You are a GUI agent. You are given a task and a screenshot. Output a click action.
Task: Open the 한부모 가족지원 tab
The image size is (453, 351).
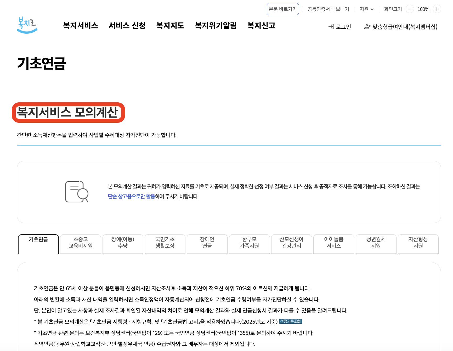pyautogui.click(x=249, y=244)
